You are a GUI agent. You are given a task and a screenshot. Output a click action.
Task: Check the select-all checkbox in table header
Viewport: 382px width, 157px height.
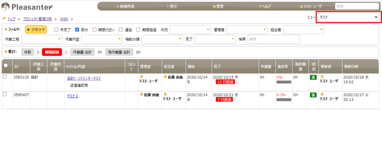(x=5, y=65)
